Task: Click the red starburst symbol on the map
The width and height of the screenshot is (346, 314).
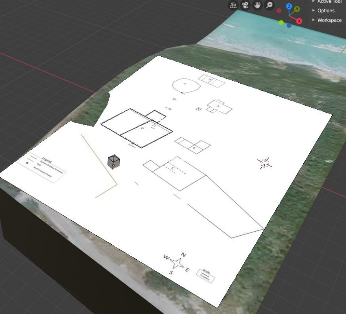Action: (x=265, y=162)
